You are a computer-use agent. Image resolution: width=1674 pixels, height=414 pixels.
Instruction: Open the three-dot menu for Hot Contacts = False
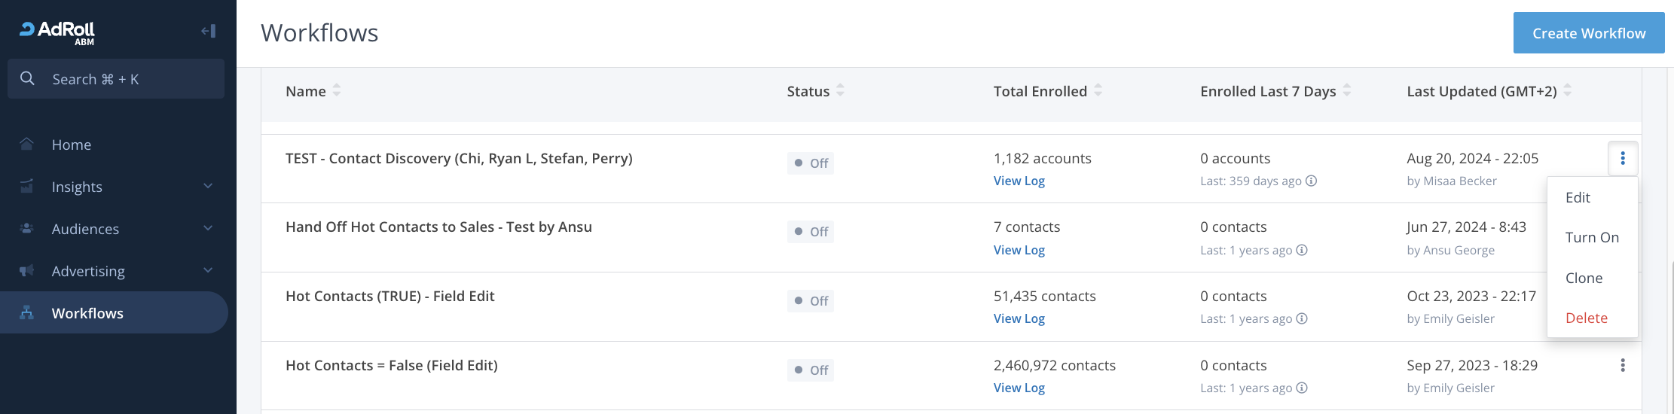(x=1622, y=365)
